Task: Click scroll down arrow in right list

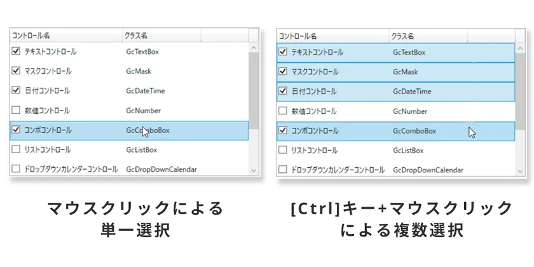Action: pyautogui.click(x=520, y=170)
